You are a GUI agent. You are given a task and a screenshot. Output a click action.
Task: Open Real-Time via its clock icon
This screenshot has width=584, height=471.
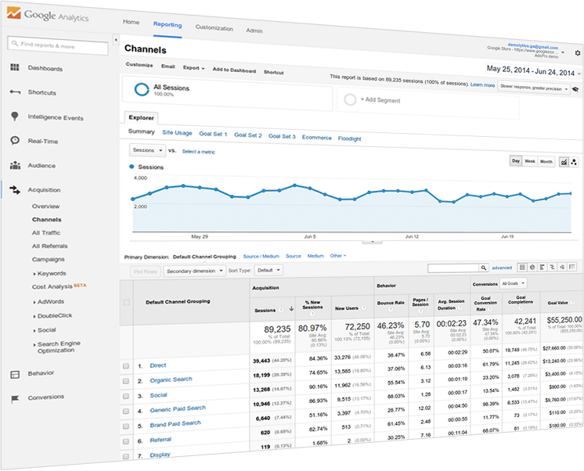pos(15,141)
